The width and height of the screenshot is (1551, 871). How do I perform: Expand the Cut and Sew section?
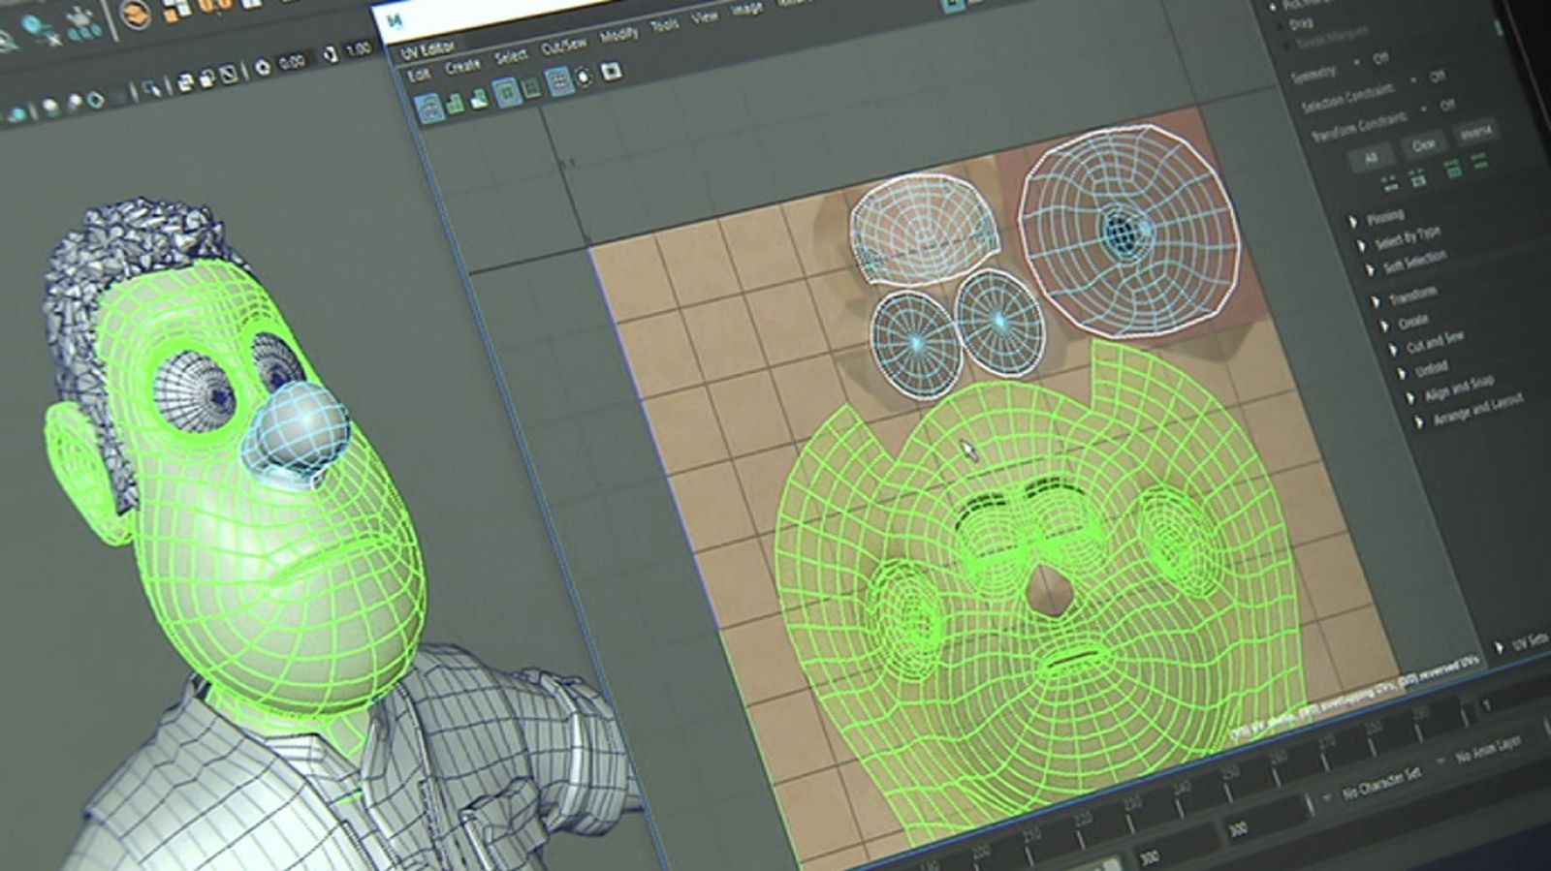(x=1427, y=343)
